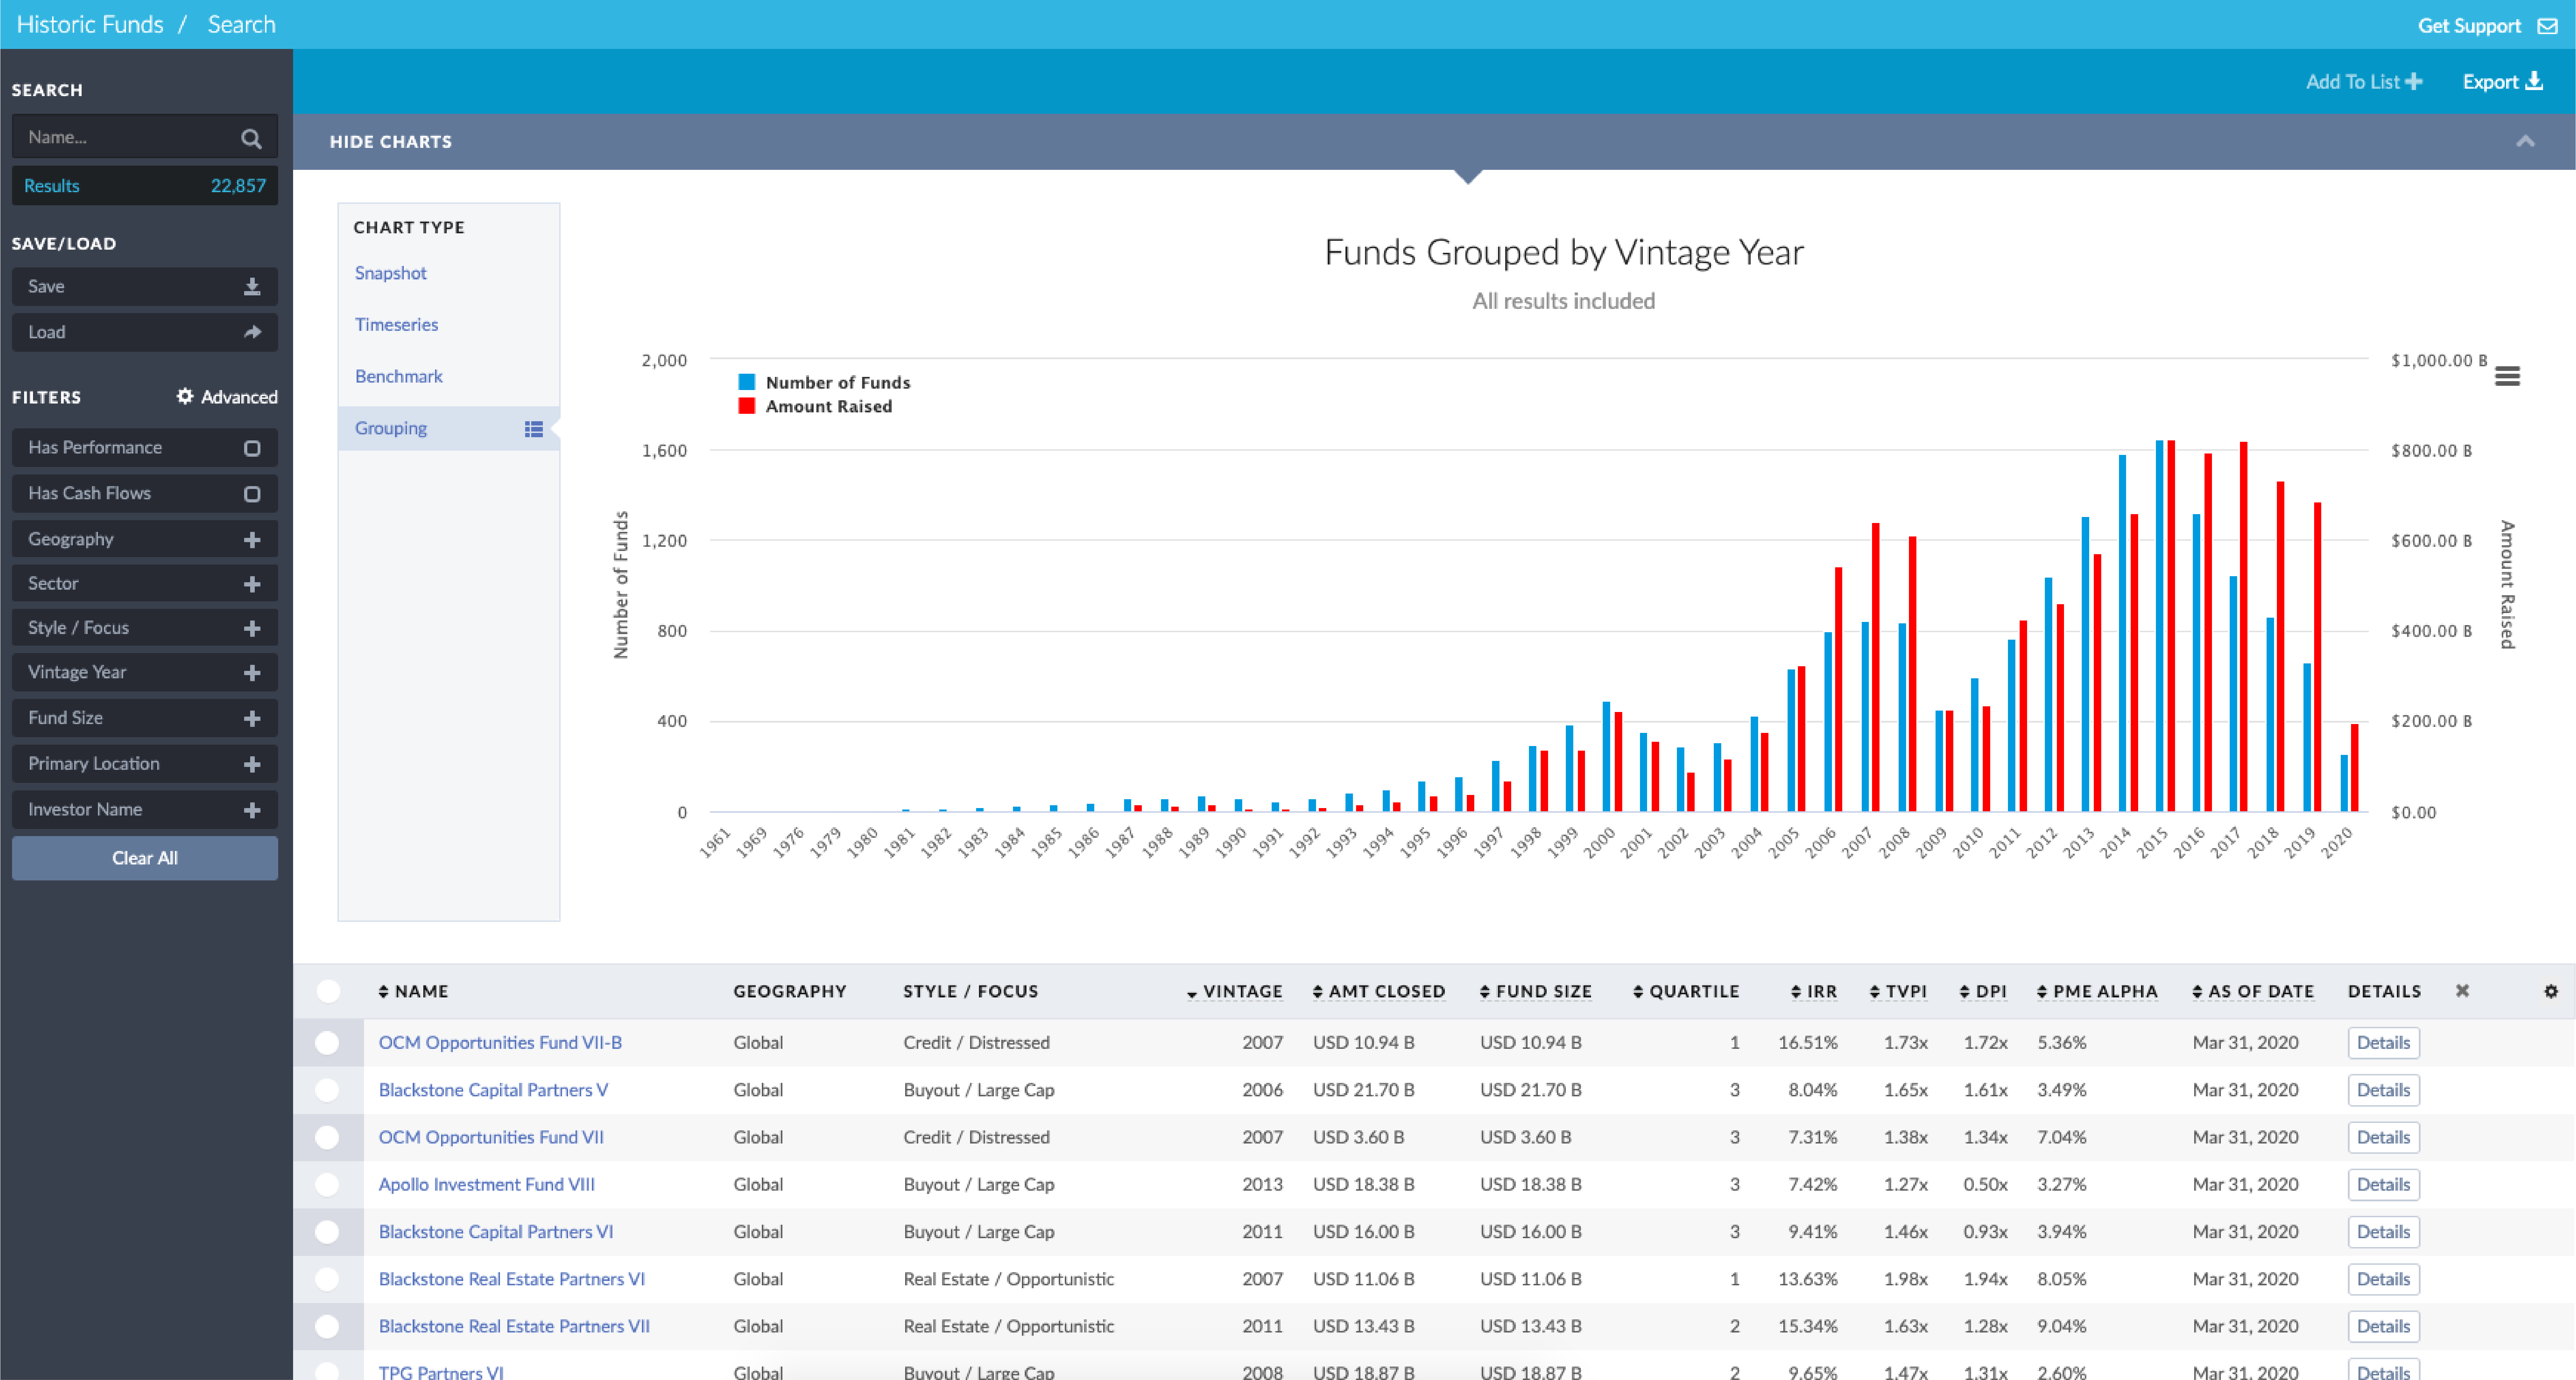2576x1380 pixels.
Task: Open the chart hamburger menu
Action: (2507, 376)
